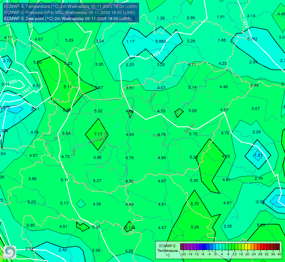Click the 3.67 temperature value
The height and width of the screenshot is (262, 285).
coord(256,109)
